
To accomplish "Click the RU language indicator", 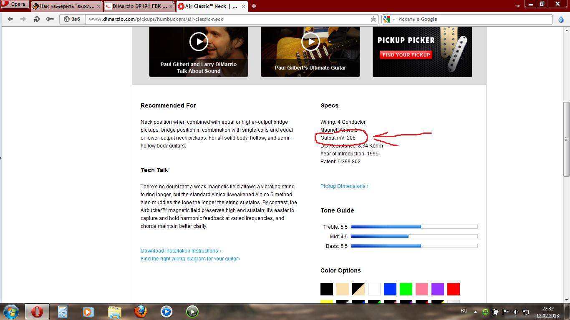I will [464, 311].
